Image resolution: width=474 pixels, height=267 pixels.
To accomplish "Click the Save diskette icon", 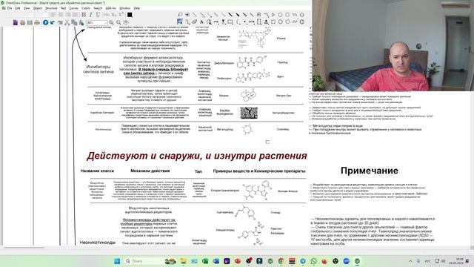I will pyautogui.click(x=30, y=22).
